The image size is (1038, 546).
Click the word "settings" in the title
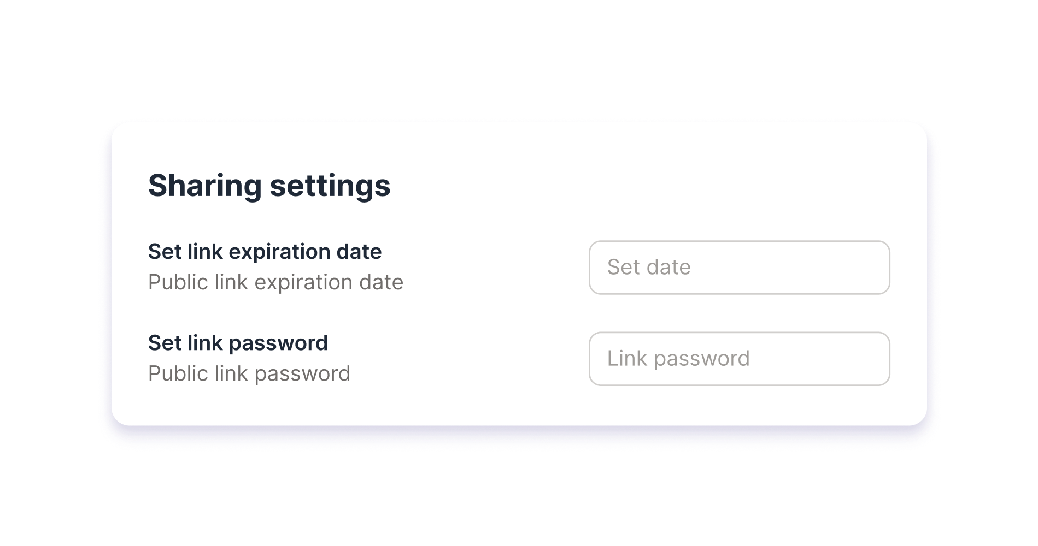coord(330,185)
